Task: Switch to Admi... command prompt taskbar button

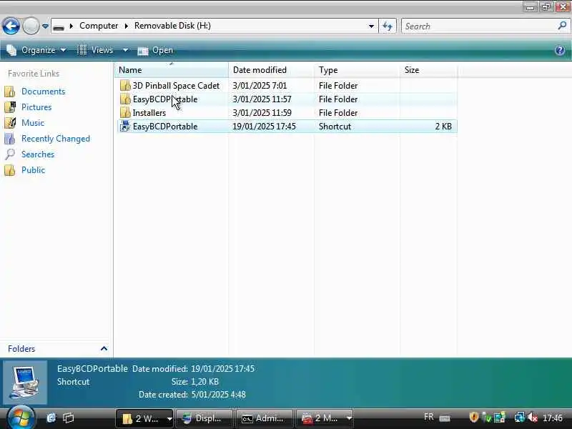Action: tap(264, 418)
